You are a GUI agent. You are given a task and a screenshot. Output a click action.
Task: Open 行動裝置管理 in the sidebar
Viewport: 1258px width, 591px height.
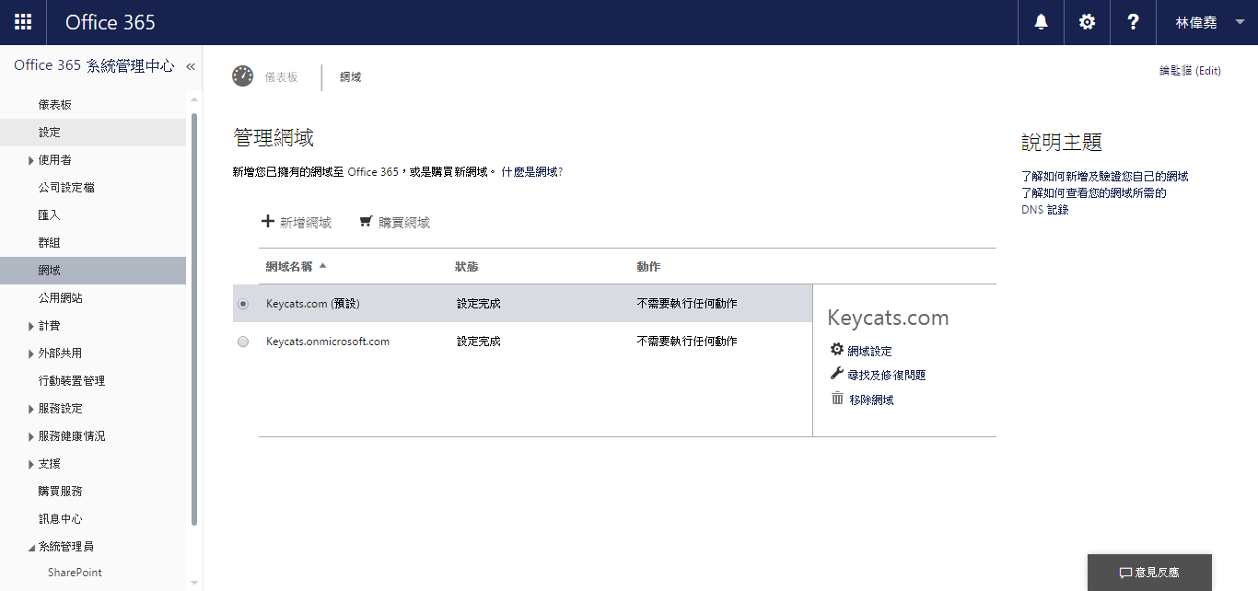click(93, 381)
